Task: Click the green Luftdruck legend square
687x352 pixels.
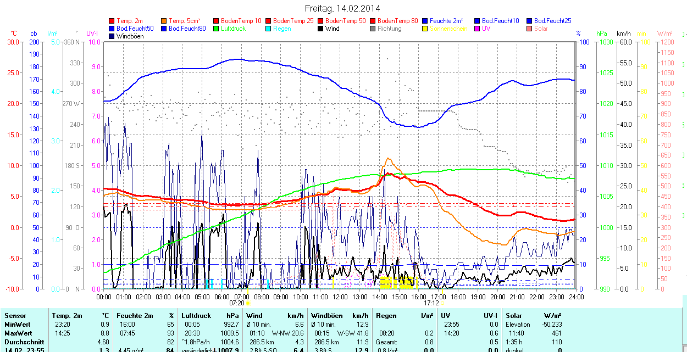Action: tap(216, 29)
